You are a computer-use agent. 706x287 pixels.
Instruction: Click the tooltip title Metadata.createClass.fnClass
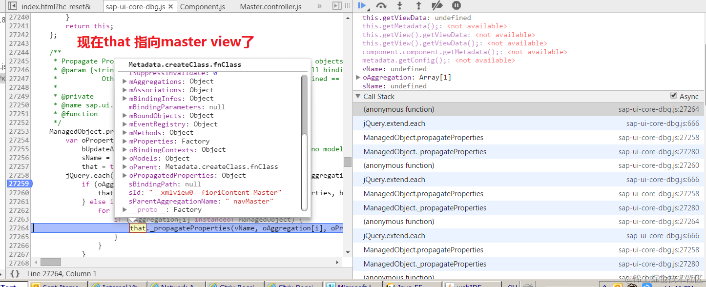click(185, 64)
